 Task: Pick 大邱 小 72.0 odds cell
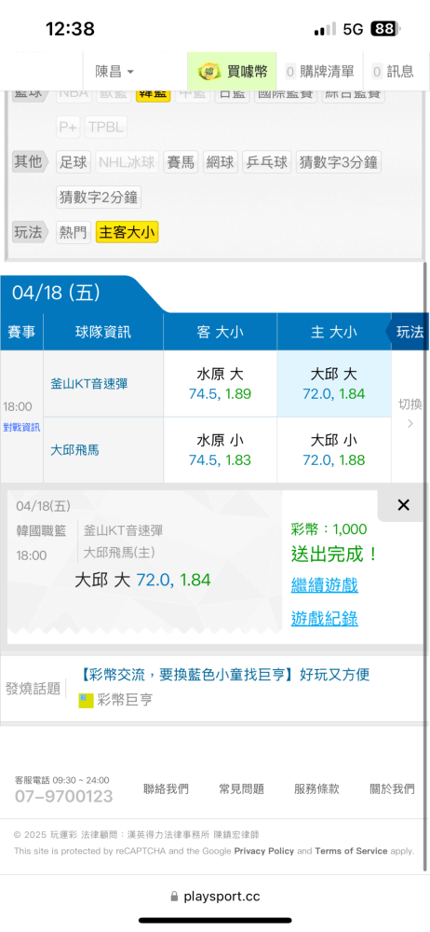pyautogui.click(x=334, y=450)
